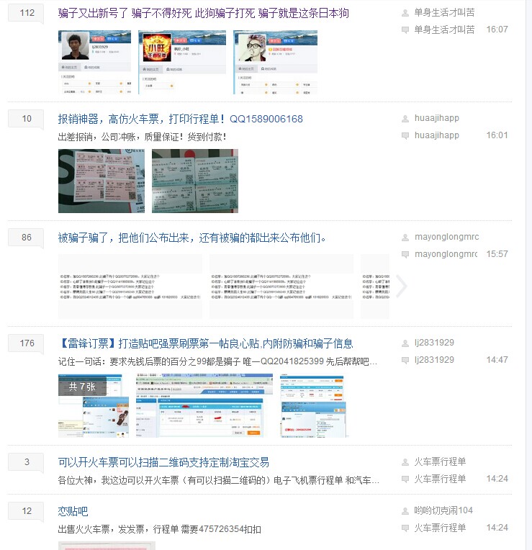Click summary text 出差报销，公司冲账
Image resolution: width=532 pixels, height=550 pixels.
point(142,137)
